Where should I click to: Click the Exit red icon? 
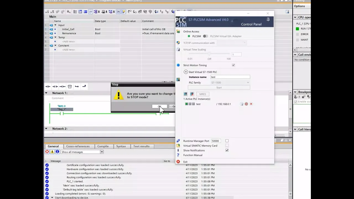click(x=178, y=162)
